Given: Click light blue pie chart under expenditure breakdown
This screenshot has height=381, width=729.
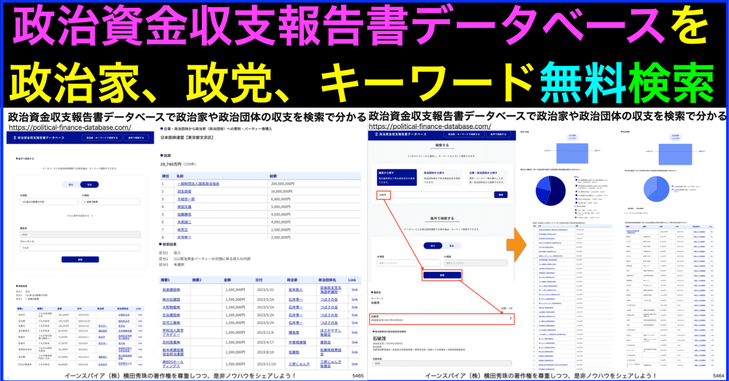Looking at the screenshot, I should click(656, 189).
